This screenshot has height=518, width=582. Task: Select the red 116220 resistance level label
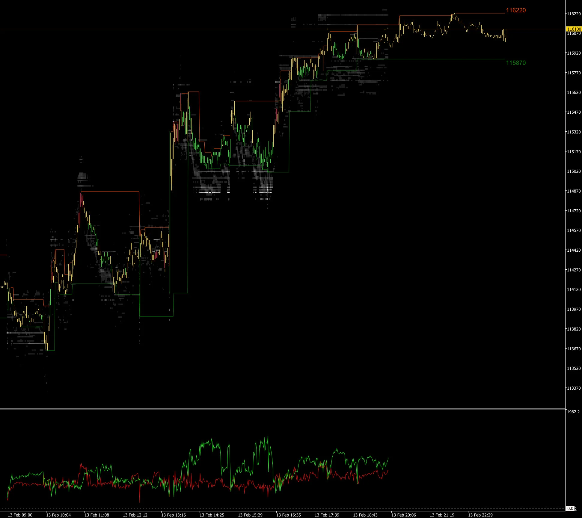pyautogui.click(x=516, y=10)
